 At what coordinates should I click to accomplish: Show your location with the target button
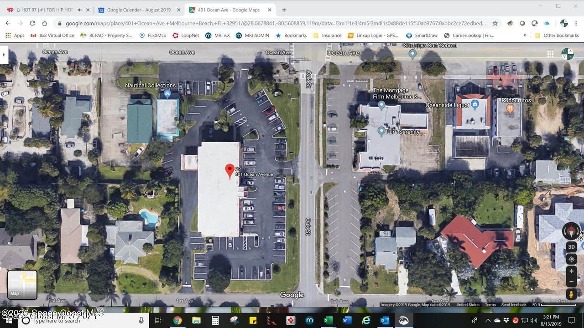pos(571,259)
